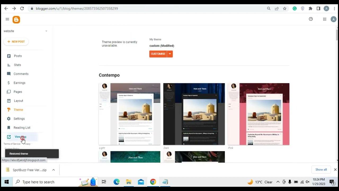Expand the arrow next to CUSTOMISE
The image size is (339, 191).
tap(170, 54)
